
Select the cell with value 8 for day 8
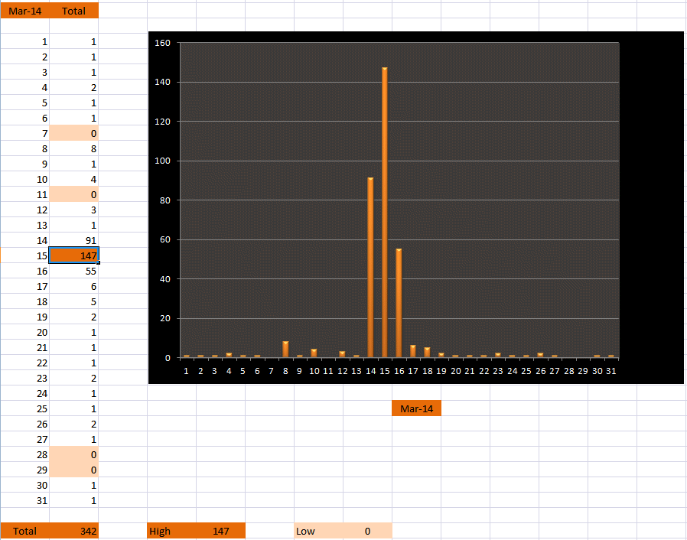(73, 148)
